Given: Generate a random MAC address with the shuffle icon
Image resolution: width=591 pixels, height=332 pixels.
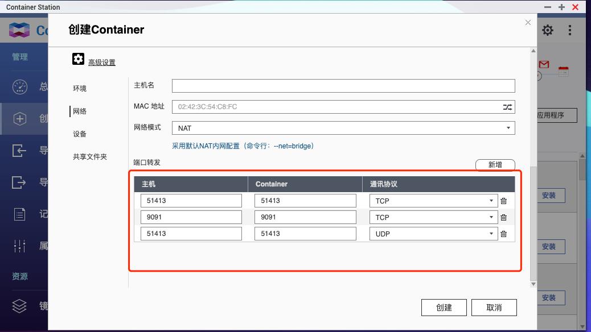Looking at the screenshot, I should pos(508,106).
